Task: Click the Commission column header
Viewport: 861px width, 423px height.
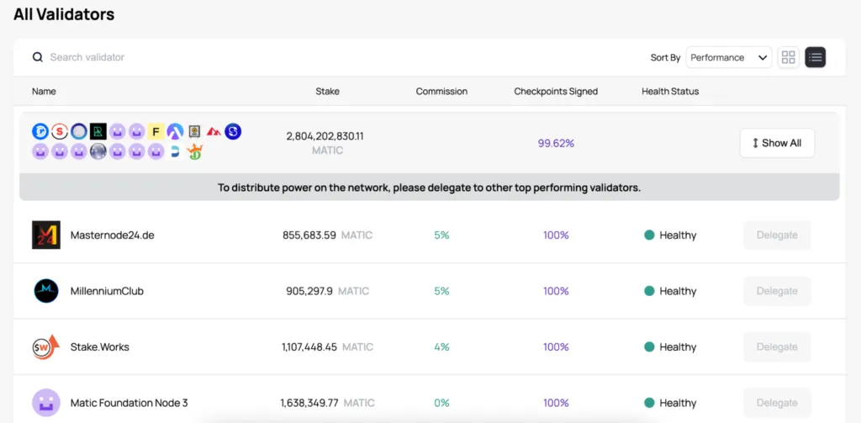Action: pyautogui.click(x=441, y=91)
